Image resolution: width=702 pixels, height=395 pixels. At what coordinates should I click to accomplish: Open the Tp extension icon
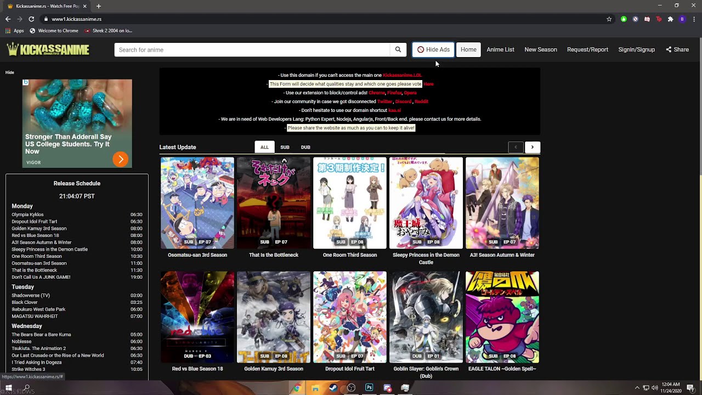(x=659, y=19)
